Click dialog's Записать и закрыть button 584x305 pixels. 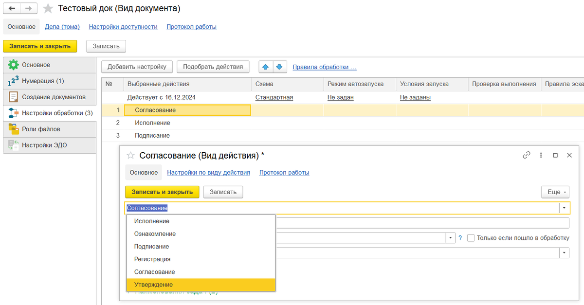click(162, 192)
